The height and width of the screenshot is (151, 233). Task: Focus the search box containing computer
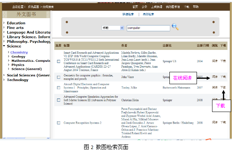click(148, 28)
